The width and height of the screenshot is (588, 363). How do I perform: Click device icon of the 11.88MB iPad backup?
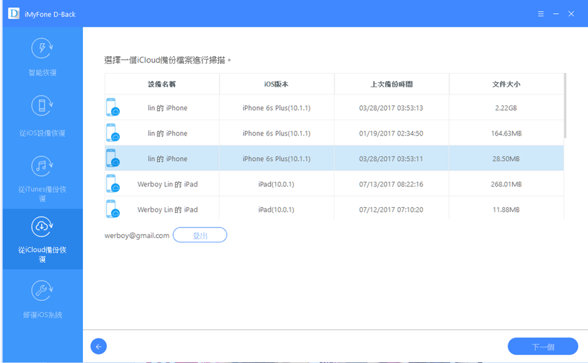[x=112, y=209]
